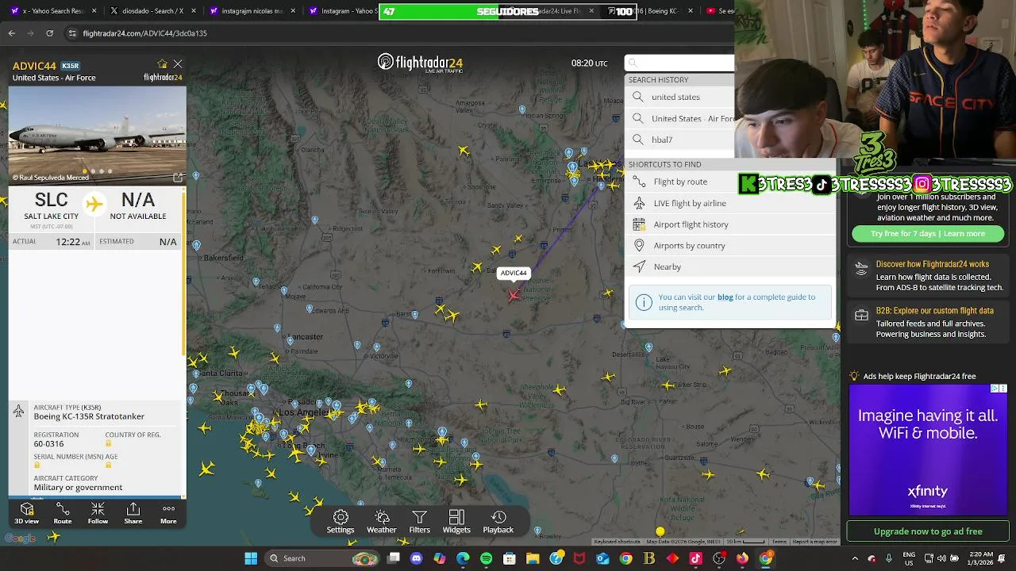Image resolution: width=1016 pixels, height=571 pixels.
Task: Click Try free for 7 days button
Action: tap(928, 233)
